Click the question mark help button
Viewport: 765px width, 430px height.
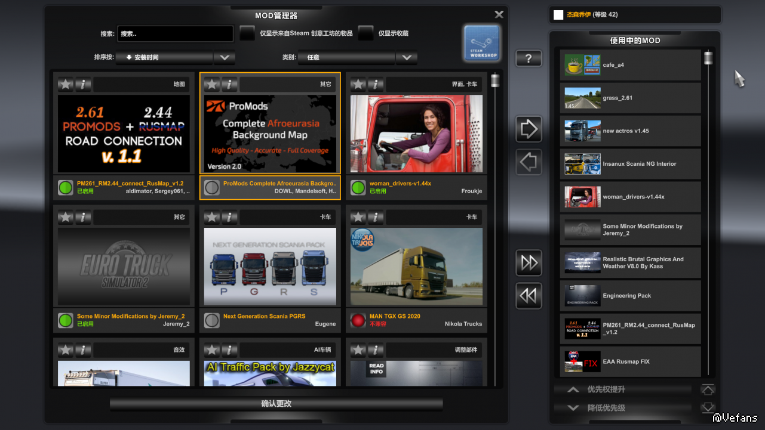tap(529, 58)
